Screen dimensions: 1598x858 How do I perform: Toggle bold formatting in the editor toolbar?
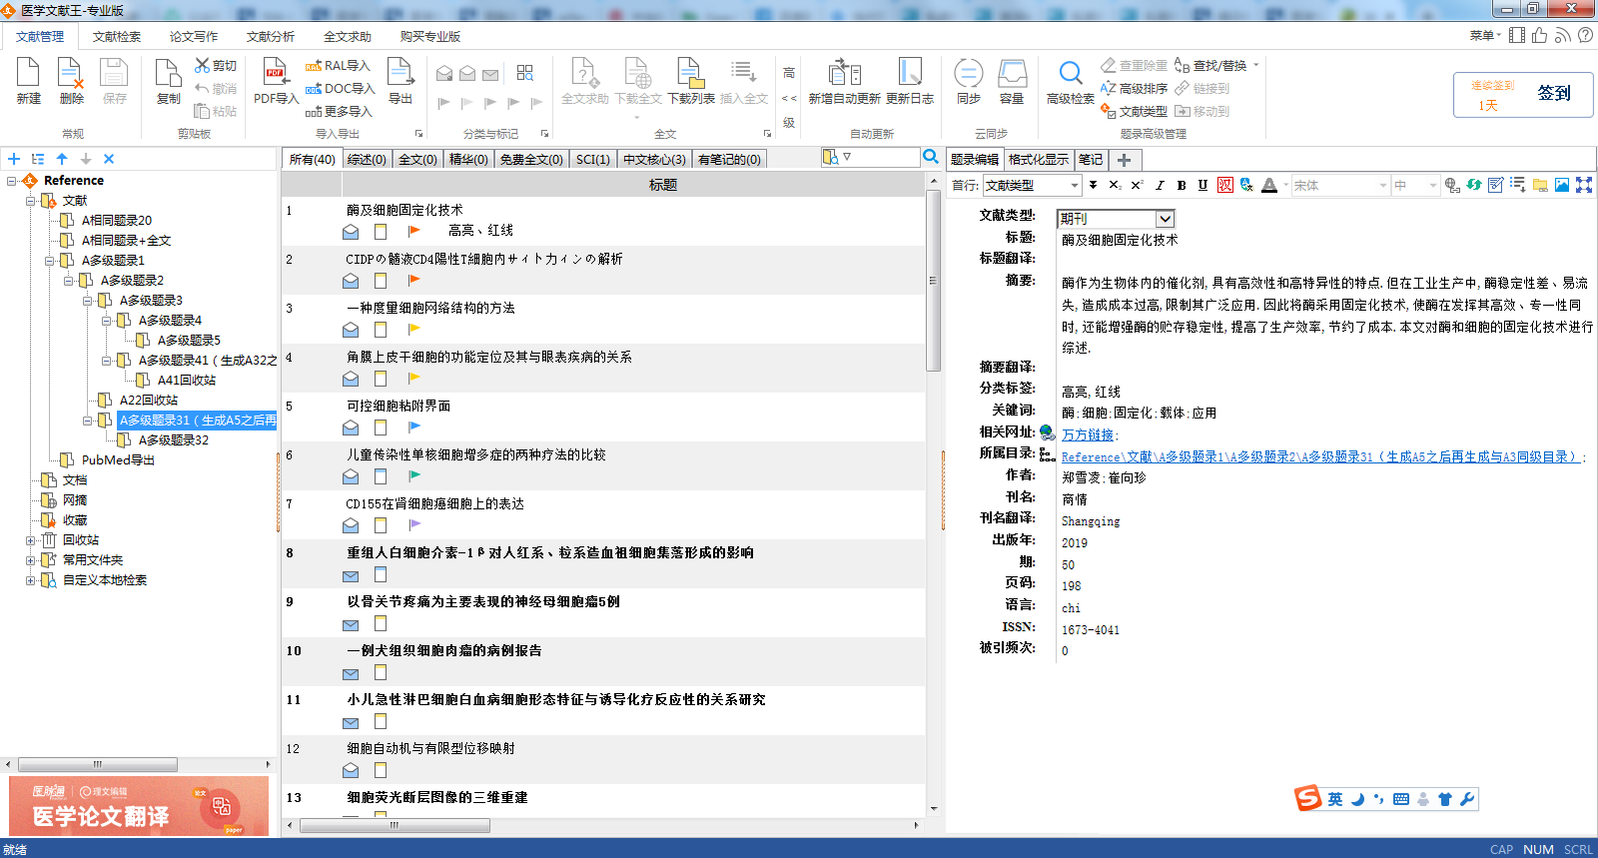[x=1182, y=185]
